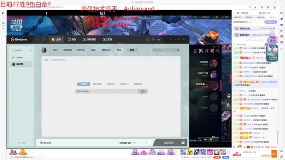
Task: Click the 正在运行 running button
Action: (170, 143)
